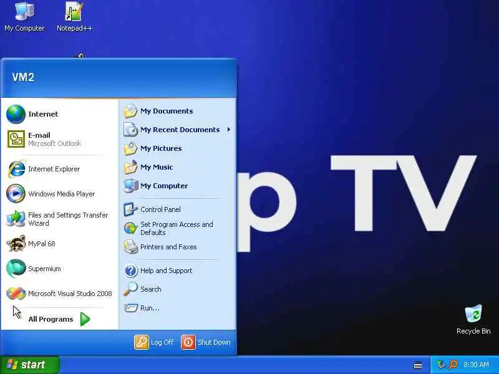499x374 pixels.
Task: Click the Shut Down text button
Action: [214, 342]
